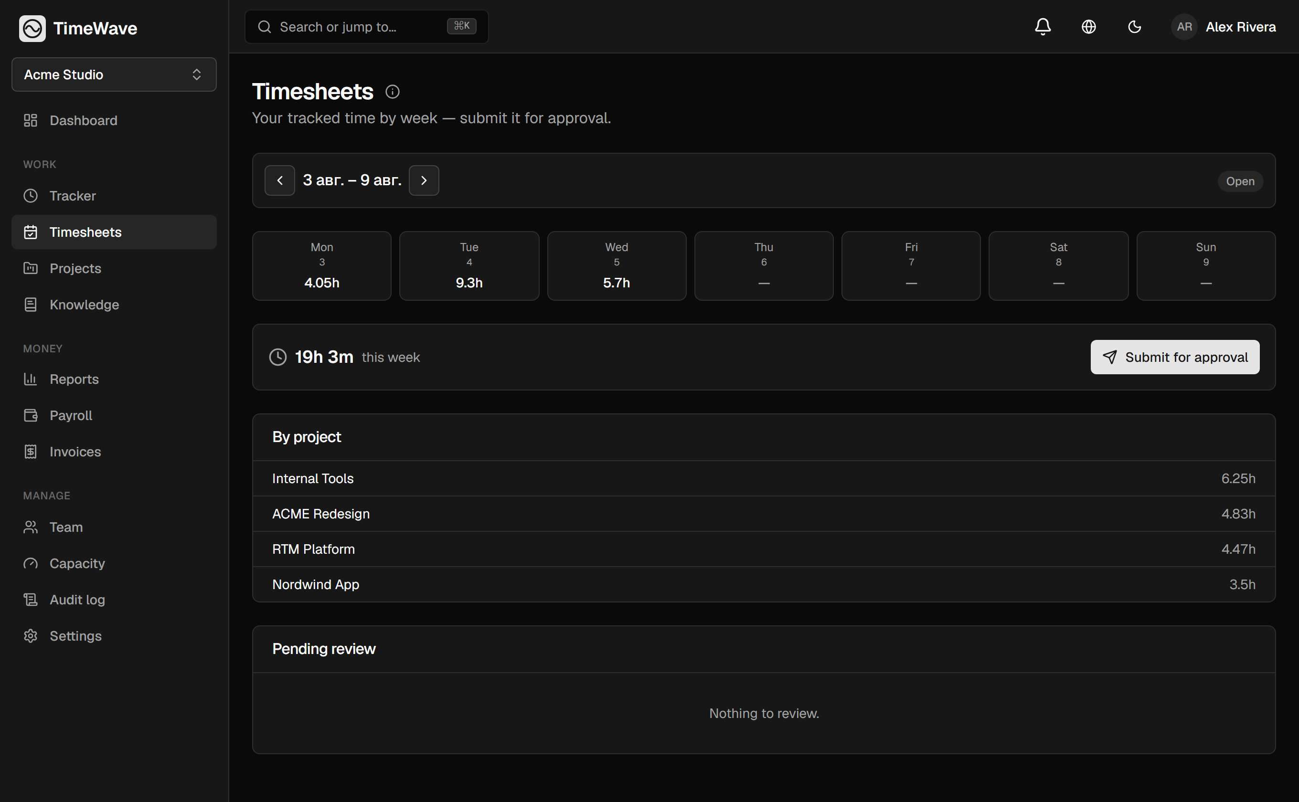
Task: Click the Alex Rivera profile name
Action: 1241,27
